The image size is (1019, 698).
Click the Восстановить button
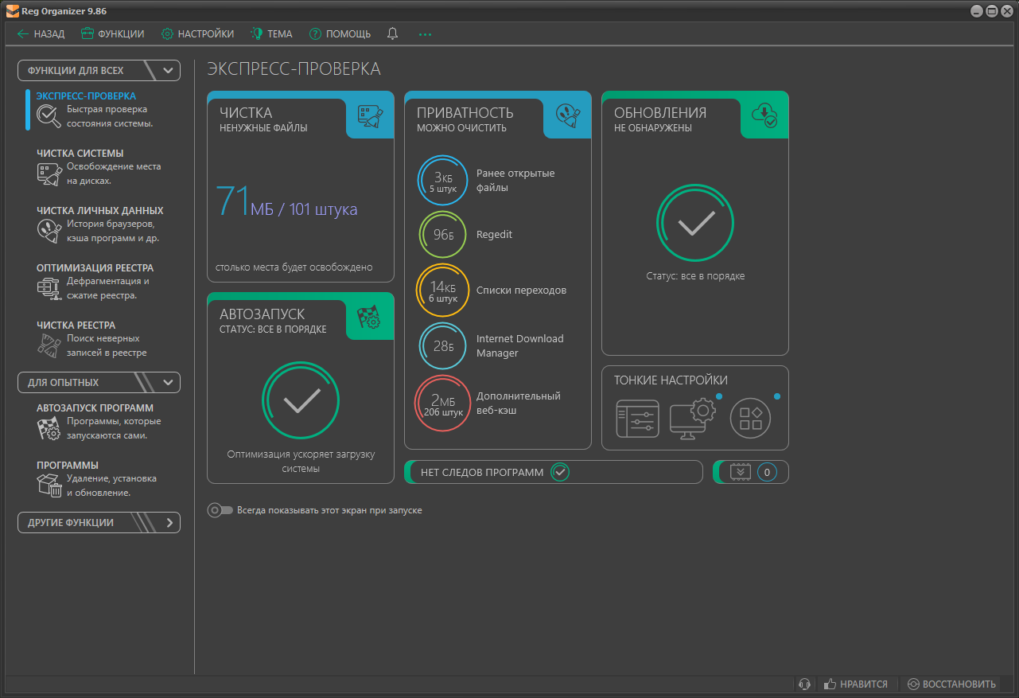[951, 684]
